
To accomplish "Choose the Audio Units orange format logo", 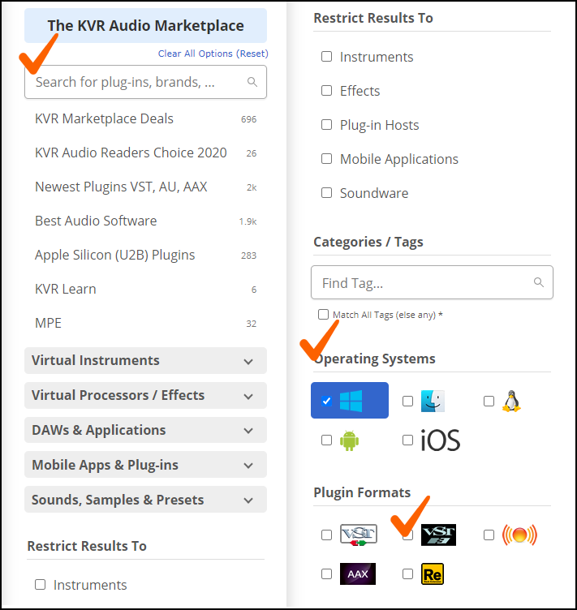I will pos(519,535).
